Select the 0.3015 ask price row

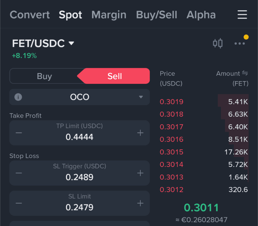(204, 152)
